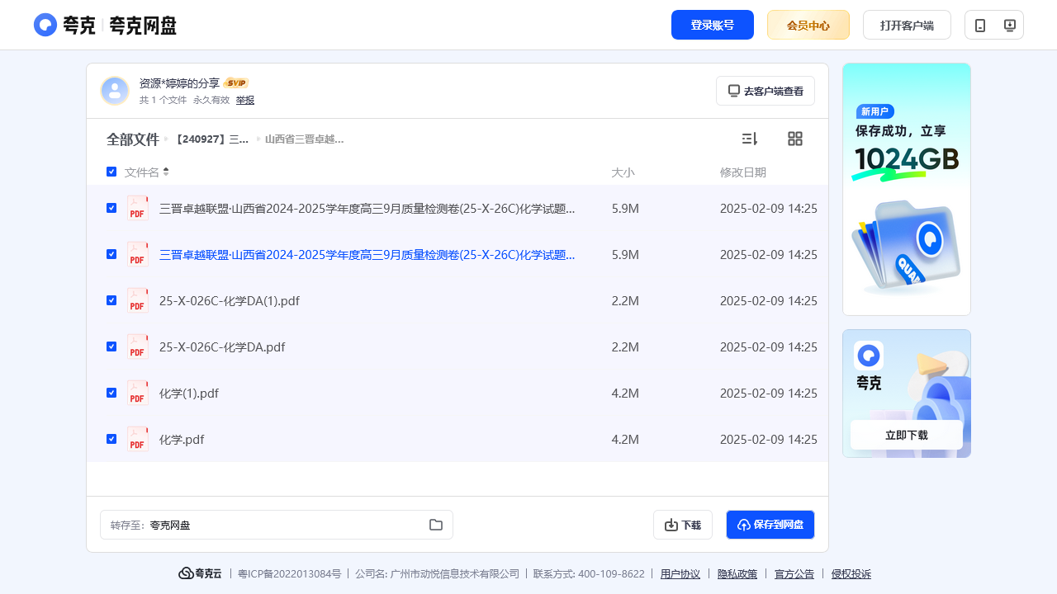Click PDF icon of 化学(1).pdf
Image resolution: width=1057 pixels, height=594 pixels.
tap(138, 393)
